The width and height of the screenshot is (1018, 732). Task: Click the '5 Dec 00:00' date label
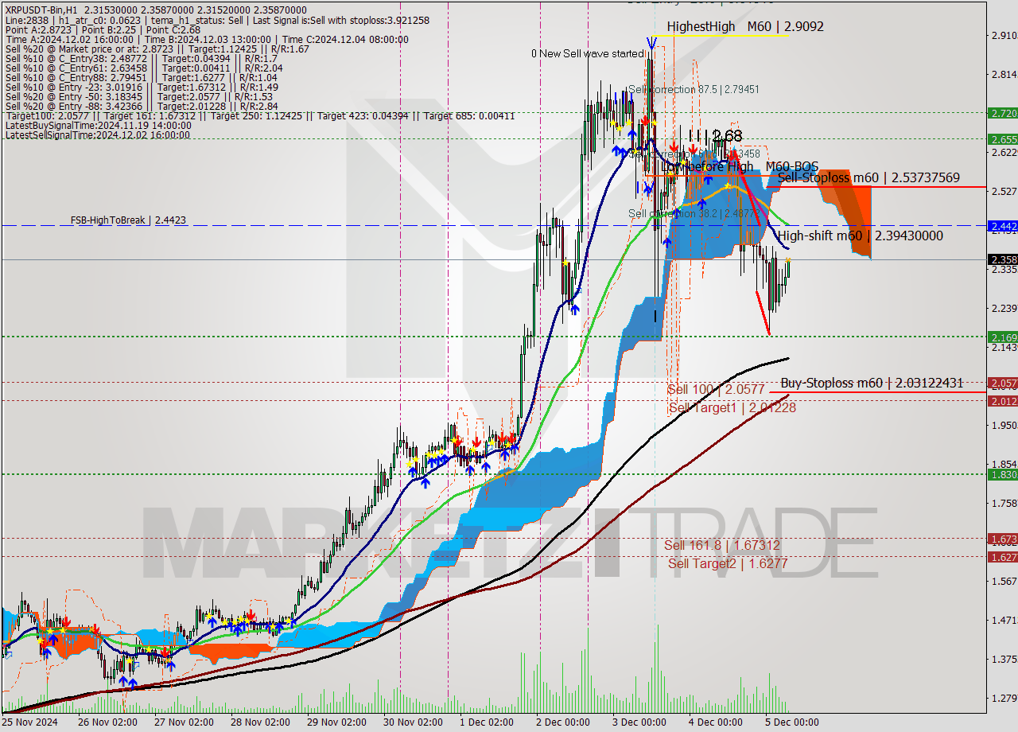[792, 722]
